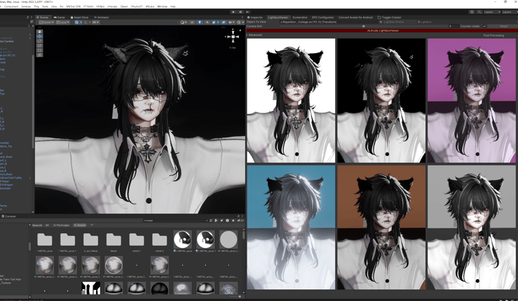This screenshot has width=518, height=301.
Task: Select the Rect tool in scene overlay
Action: tap(39, 50)
